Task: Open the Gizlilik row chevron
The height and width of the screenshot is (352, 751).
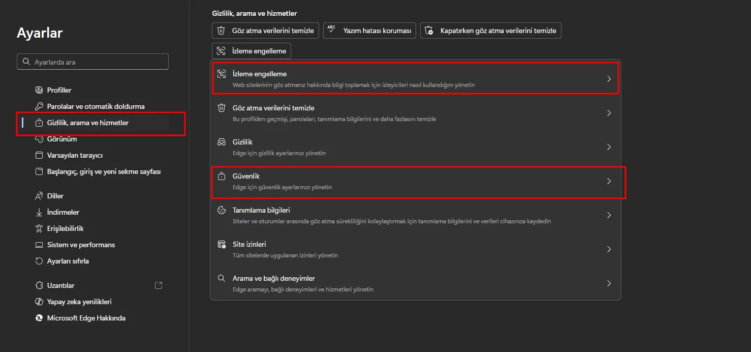Action: [x=609, y=147]
